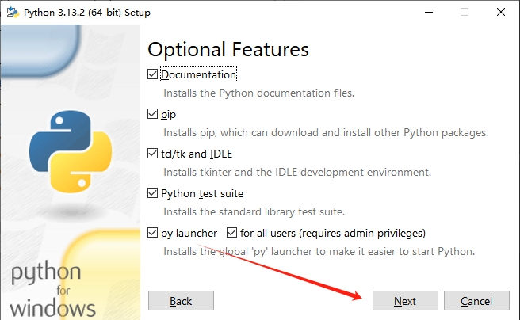Screen dimensions: 520x320
Task: Minimize the Python Setup window
Action: (429, 12)
